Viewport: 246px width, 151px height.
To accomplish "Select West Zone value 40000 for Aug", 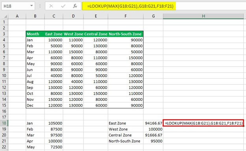I will 73,82.
